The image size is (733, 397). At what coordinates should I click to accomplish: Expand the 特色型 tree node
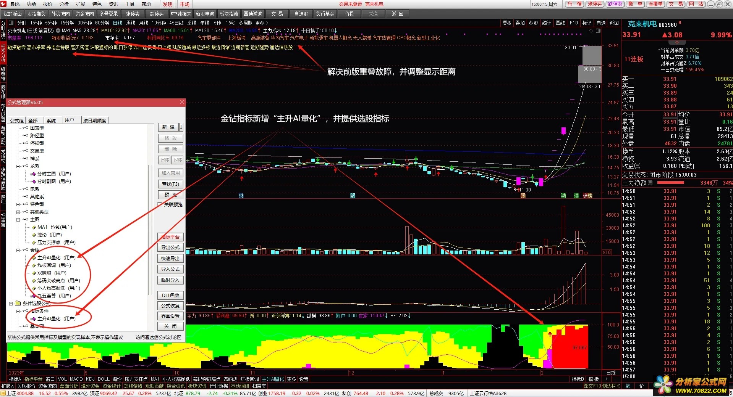pyautogui.click(x=18, y=204)
